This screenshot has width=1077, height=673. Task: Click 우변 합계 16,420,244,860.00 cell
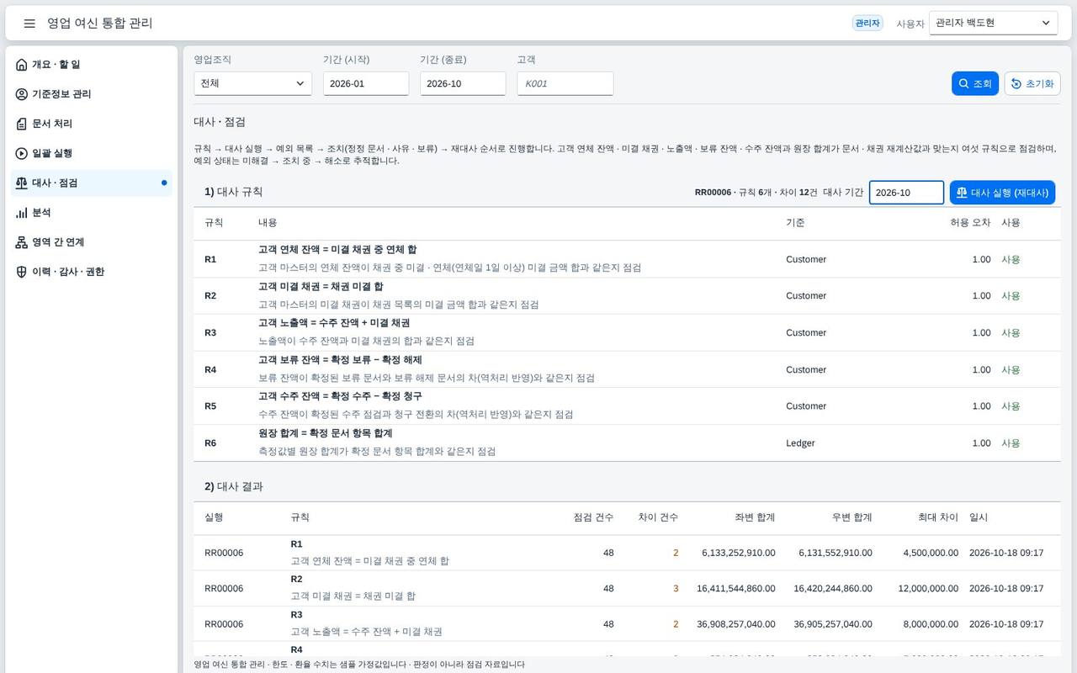point(833,589)
